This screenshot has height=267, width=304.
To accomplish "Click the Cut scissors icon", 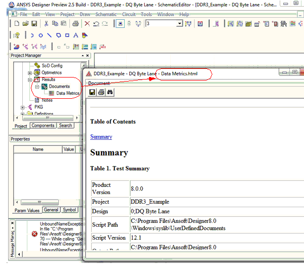I will (x=47, y=24).
